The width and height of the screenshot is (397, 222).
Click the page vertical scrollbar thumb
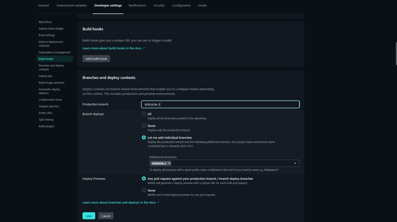coord(396,54)
